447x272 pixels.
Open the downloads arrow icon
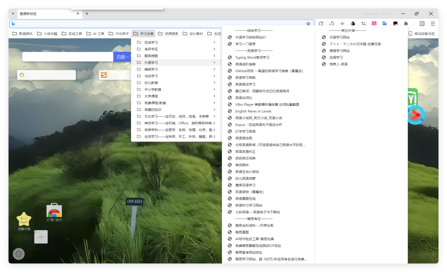click(342, 23)
